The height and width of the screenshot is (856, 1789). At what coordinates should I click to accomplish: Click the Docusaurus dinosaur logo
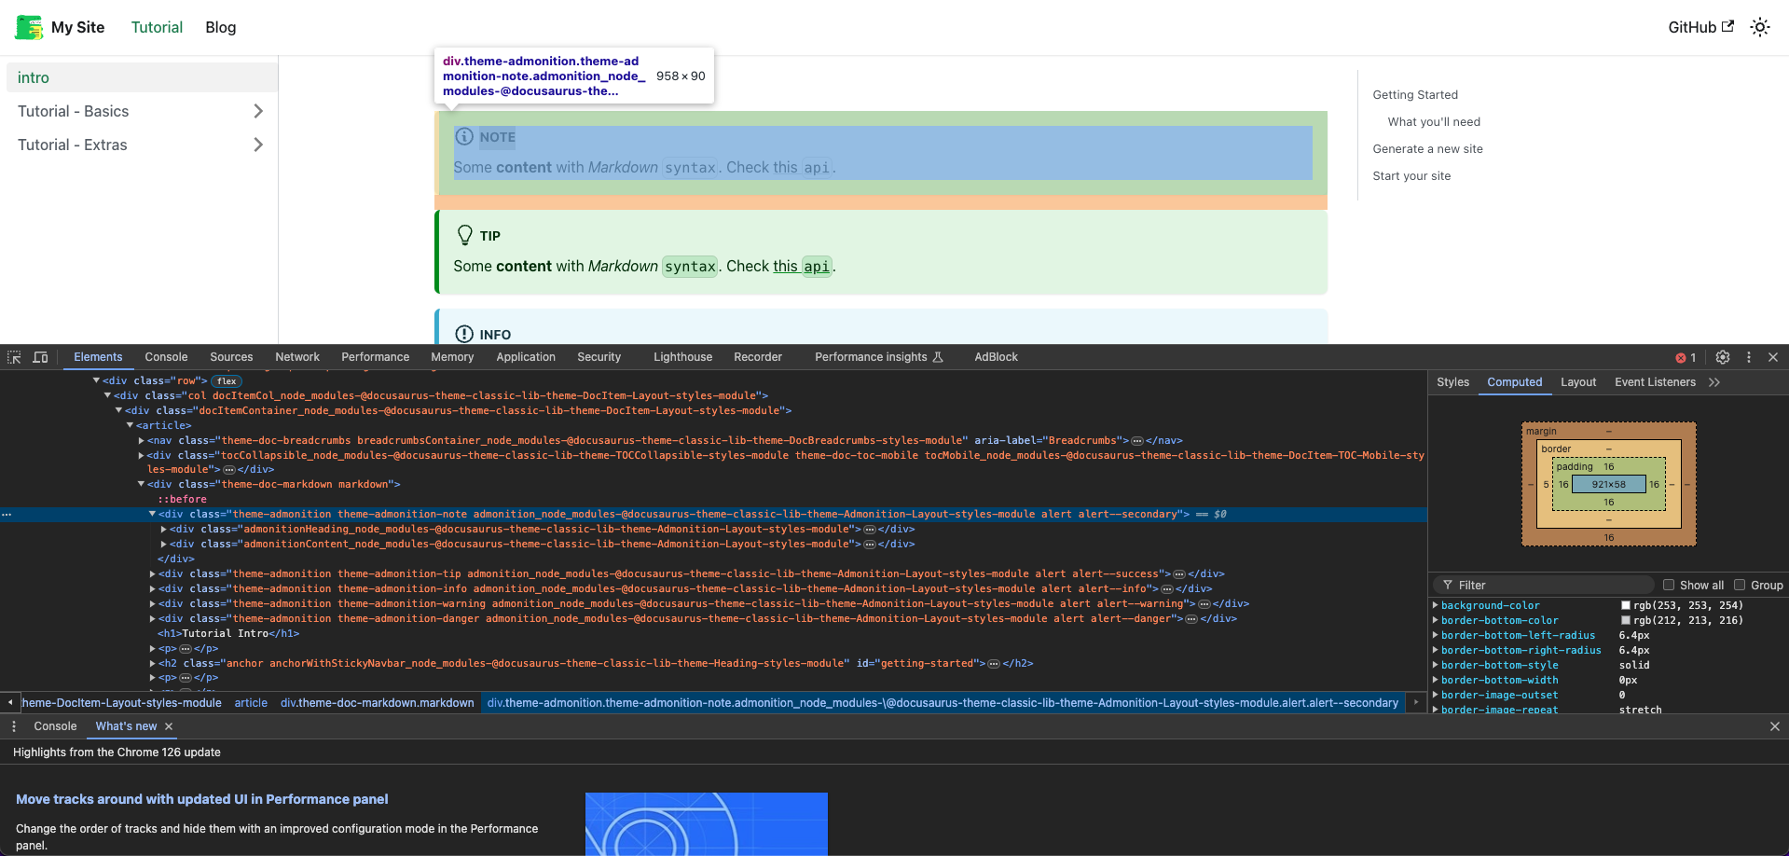coord(29,27)
